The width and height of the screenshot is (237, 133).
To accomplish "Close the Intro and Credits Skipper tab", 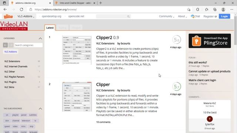I will (94, 3).
